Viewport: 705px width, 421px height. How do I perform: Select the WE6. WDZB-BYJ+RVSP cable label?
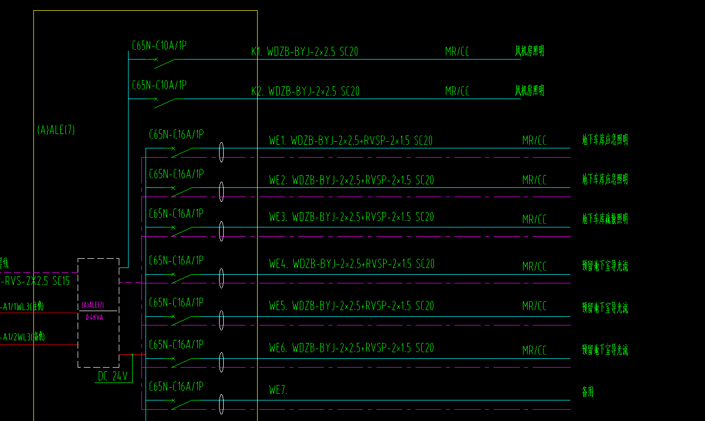(x=352, y=348)
